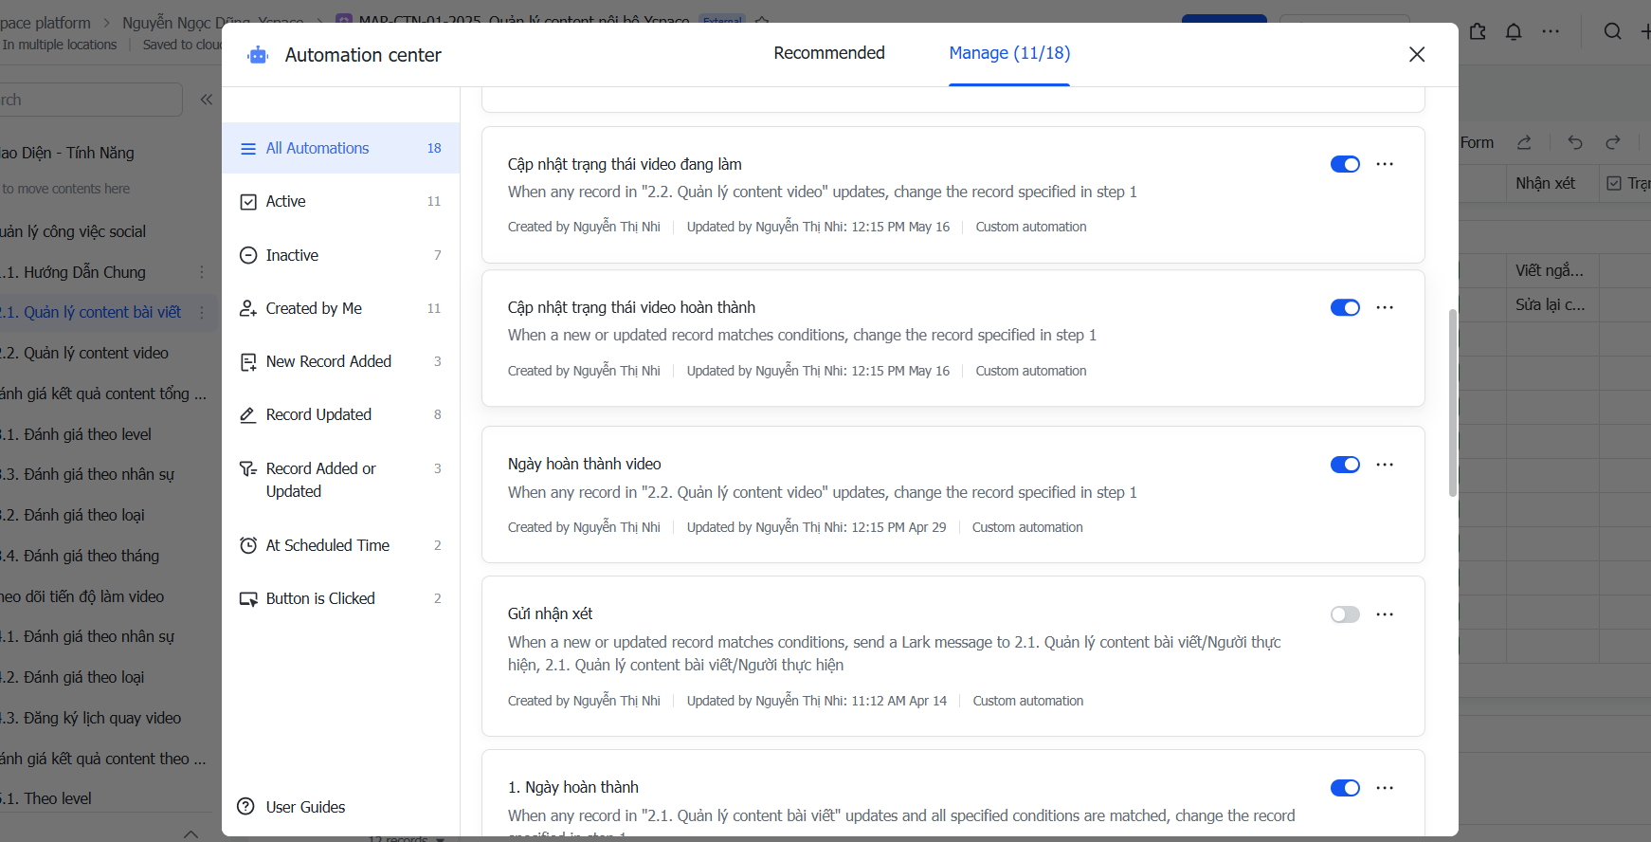Open 'Cập nhật trạng thái video đang làm' automation title
The width and height of the screenshot is (1651, 842).
click(625, 164)
